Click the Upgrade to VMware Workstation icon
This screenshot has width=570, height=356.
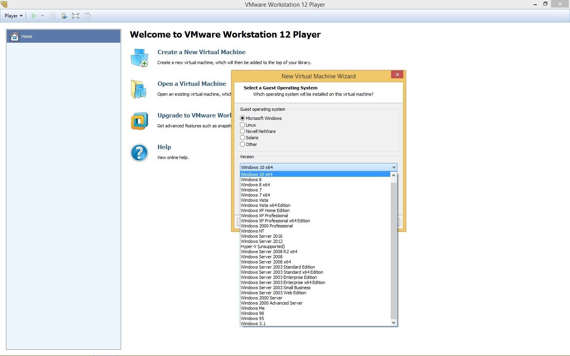pos(139,121)
